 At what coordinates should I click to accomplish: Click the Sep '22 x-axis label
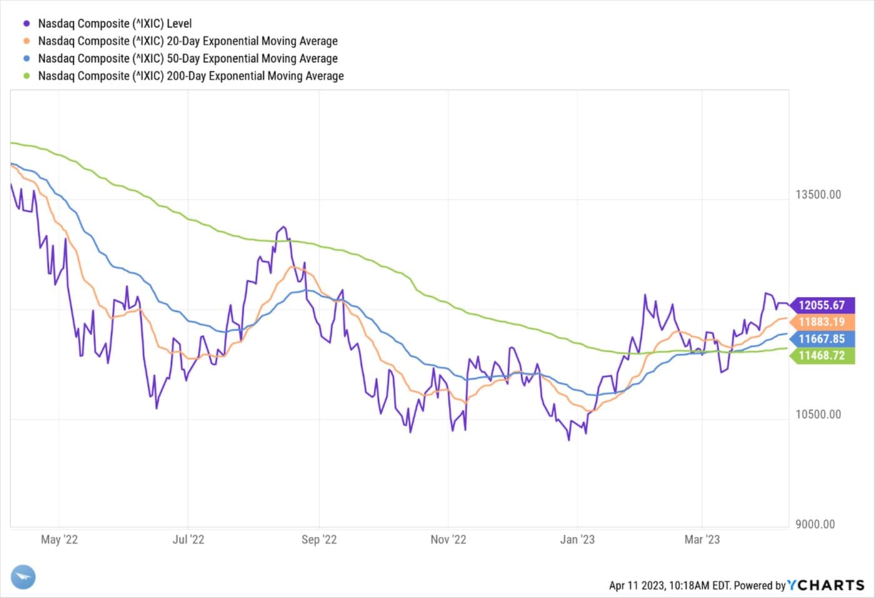tap(319, 539)
